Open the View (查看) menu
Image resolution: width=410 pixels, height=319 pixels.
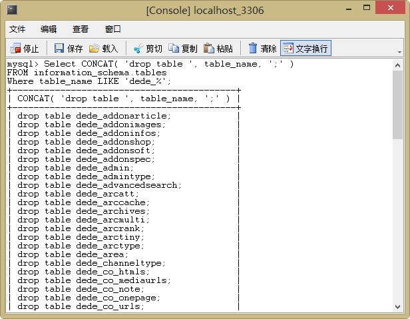tap(81, 29)
